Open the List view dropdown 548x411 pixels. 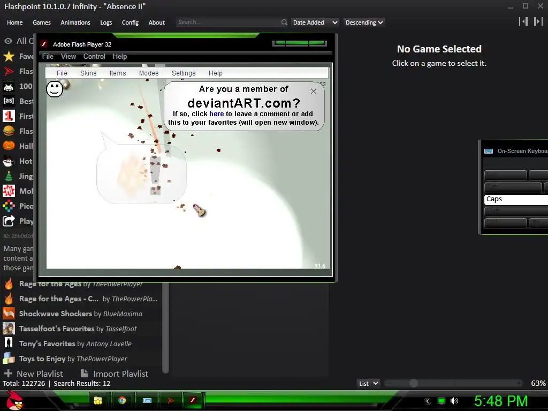click(x=368, y=383)
